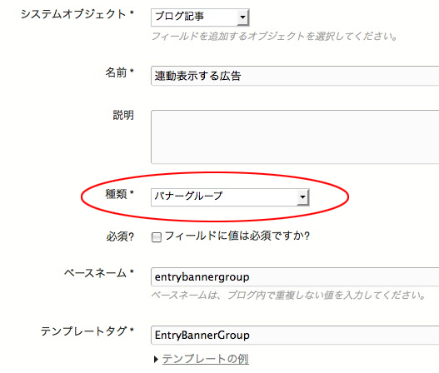Click the 説明 field label
This screenshot has width=439, height=373.
[123, 115]
